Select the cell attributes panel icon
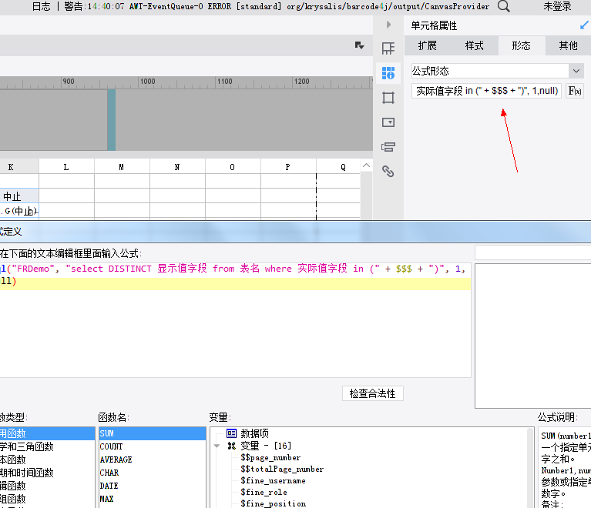 point(388,72)
